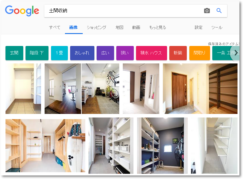Click the 保存済みのアイテム link
The image size is (243, 179).
tap(224, 44)
